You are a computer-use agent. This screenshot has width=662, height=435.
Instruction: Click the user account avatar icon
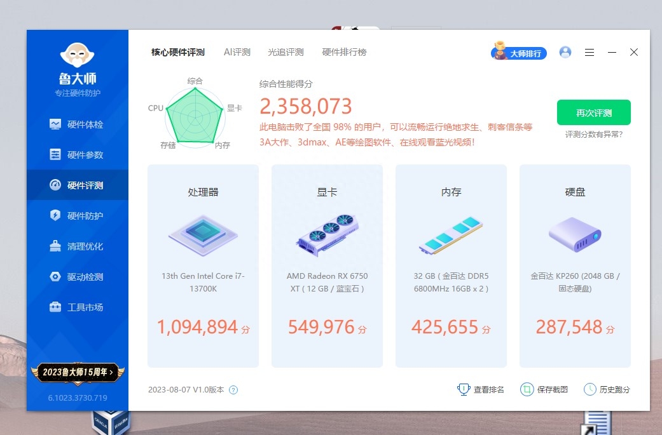point(565,52)
